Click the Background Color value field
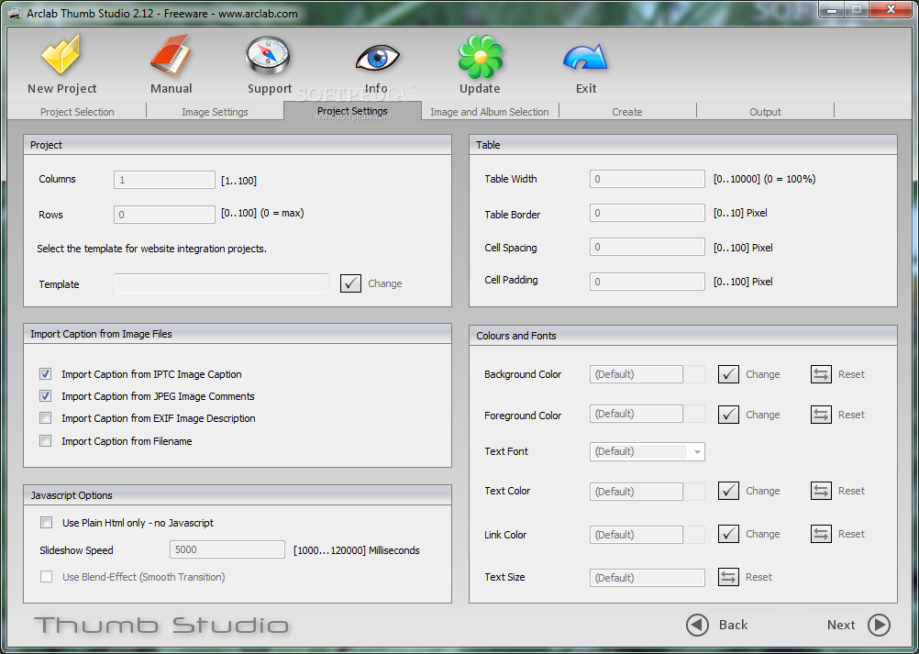The height and width of the screenshot is (654, 919). 637,374
